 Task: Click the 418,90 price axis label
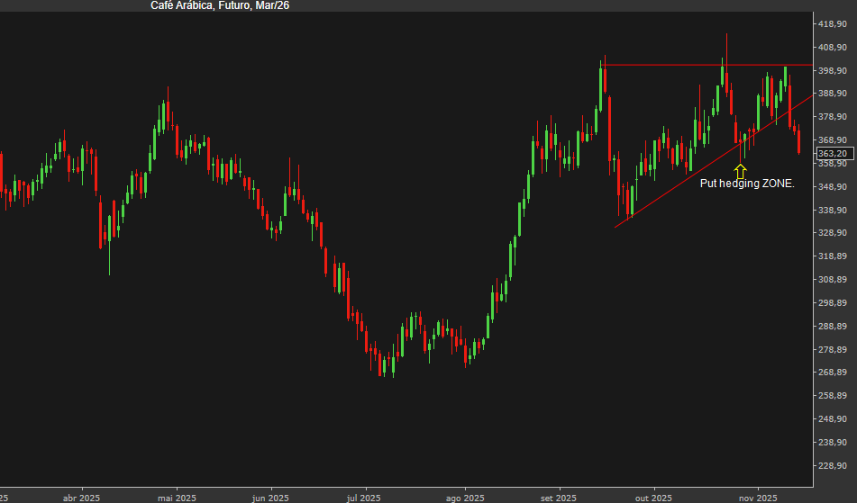[833, 24]
